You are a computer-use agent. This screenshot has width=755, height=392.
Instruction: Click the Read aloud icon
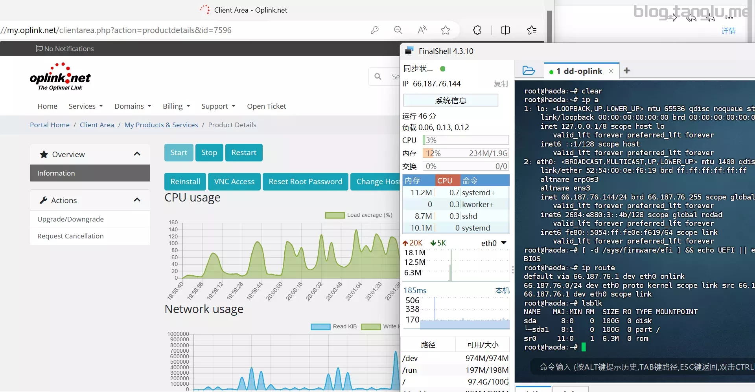point(422,30)
